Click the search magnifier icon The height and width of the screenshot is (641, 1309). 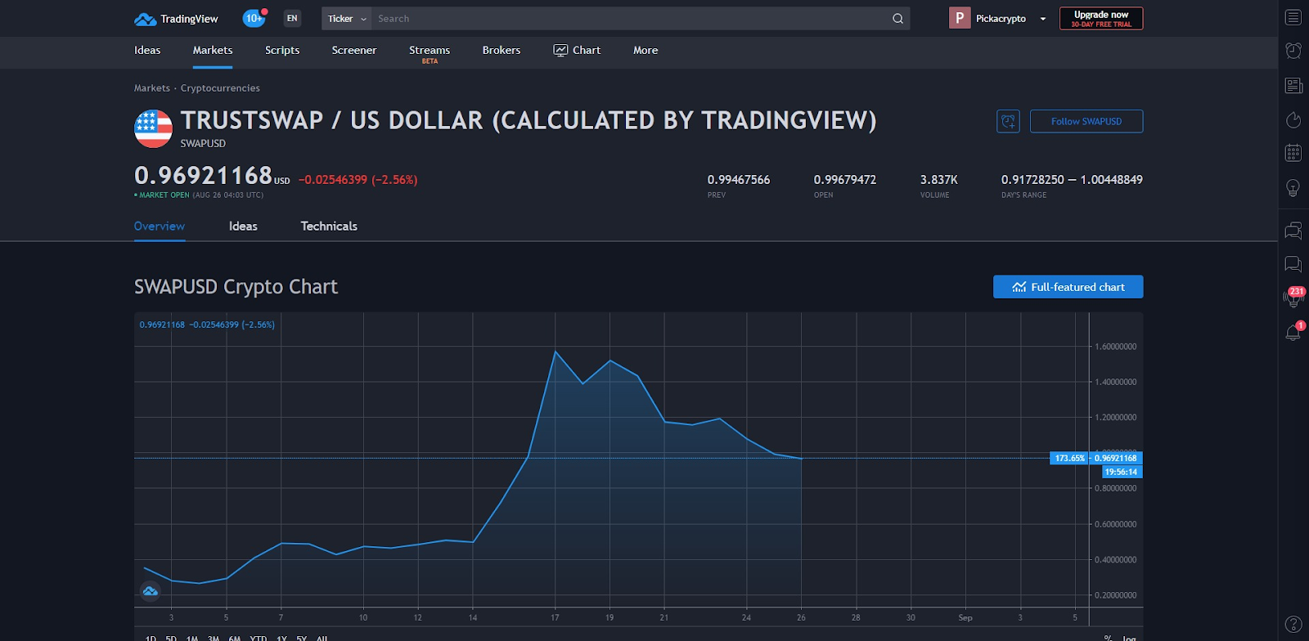(897, 19)
